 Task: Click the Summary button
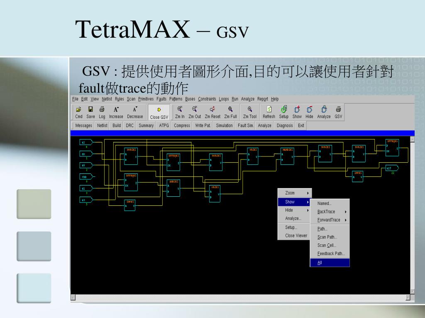146,125
